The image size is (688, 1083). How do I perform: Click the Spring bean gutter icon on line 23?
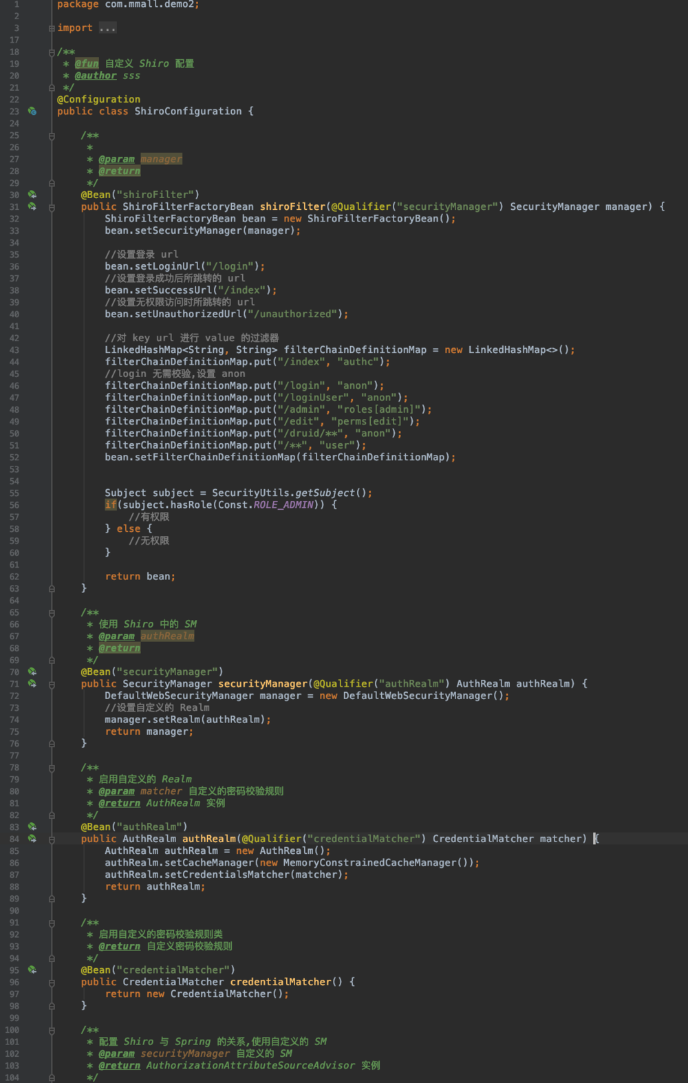(32, 111)
